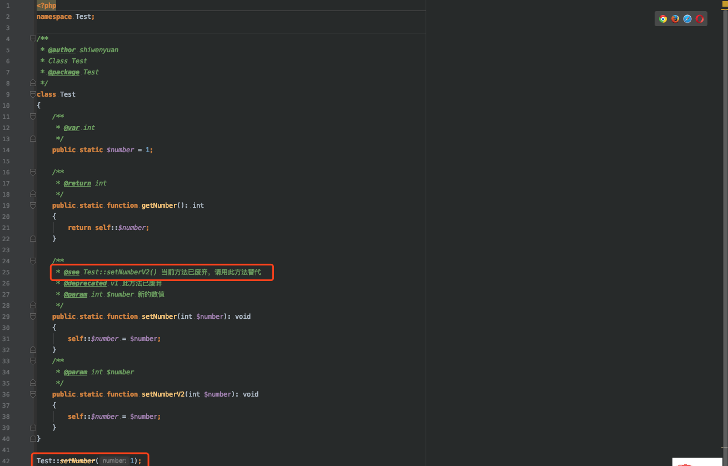Open file preview in Firefox browser
This screenshot has width=728, height=466.
(x=675, y=18)
